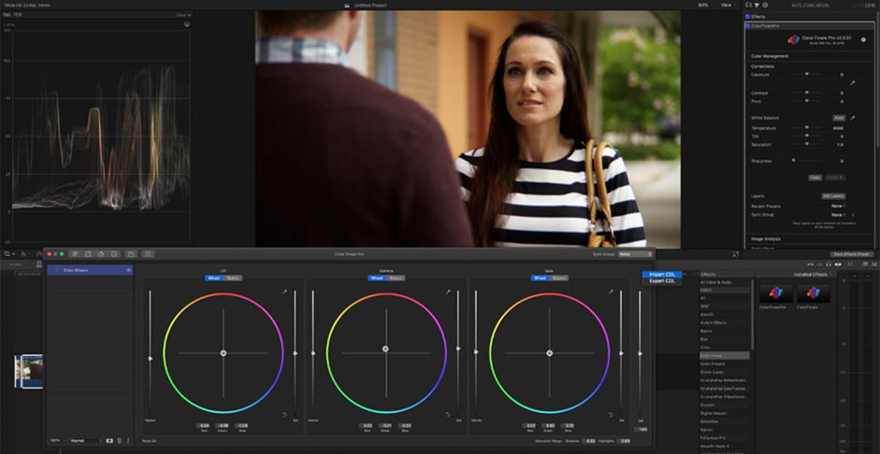Toggle visibility eye of Color Wheels layer
The image size is (880, 454).
[128, 270]
